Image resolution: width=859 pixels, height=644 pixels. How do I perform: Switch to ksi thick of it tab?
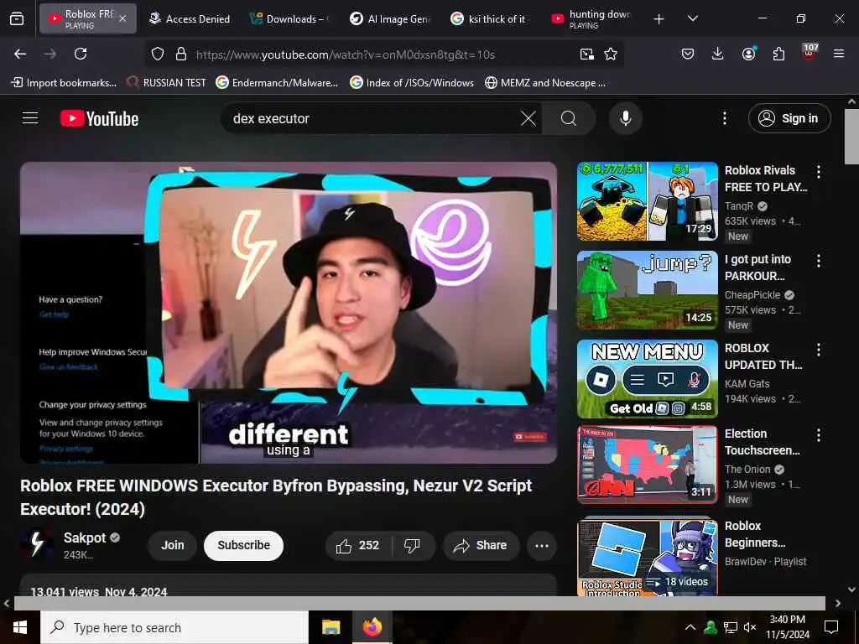point(491,19)
